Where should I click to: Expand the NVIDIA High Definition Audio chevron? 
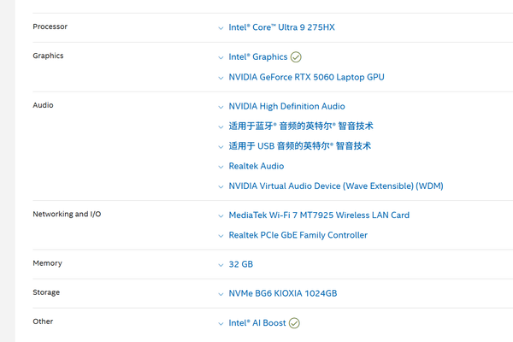click(221, 107)
